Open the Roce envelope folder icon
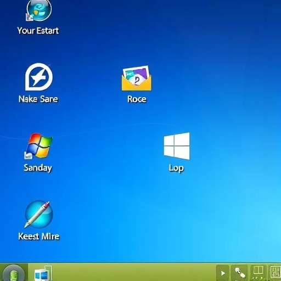281x281 pixels. pyautogui.click(x=137, y=78)
